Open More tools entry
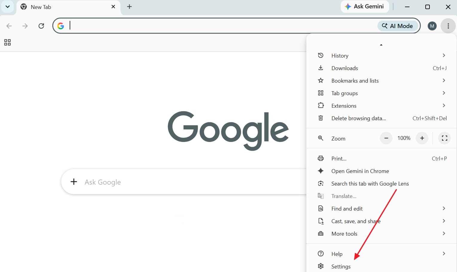The width and height of the screenshot is (457, 272). coord(382,234)
